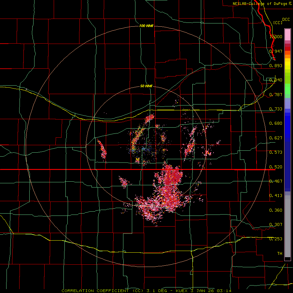
Task: Click the NEXLAB-College of DuPage credit text
Action: coord(260,4)
